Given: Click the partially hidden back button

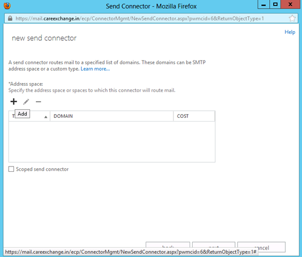Looking at the screenshot, I should point(168,245).
